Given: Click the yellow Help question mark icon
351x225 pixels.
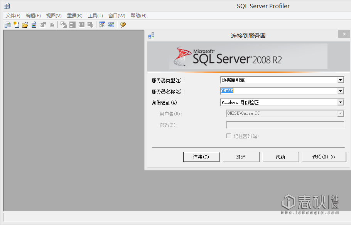Looking at the screenshot, I should [123, 25].
